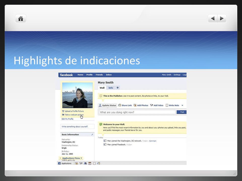Click Edit My Profile link

pyautogui.click(x=68, y=119)
